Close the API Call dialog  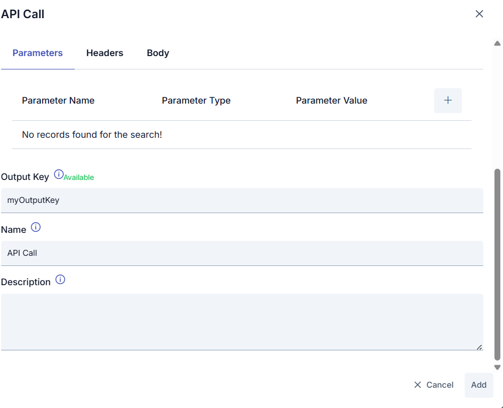pyautogui.click(x=479, y=14)
